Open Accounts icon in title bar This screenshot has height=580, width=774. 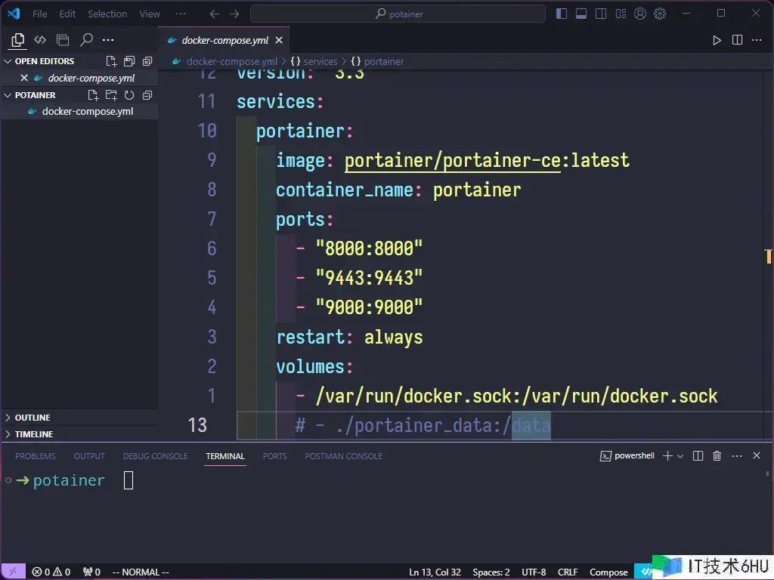[640, 14]
